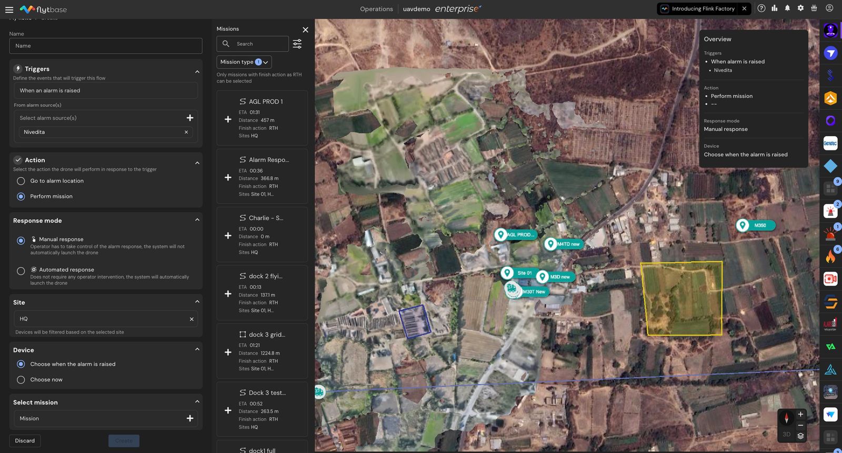Click the M350 marker on the map

[x=755, y=225]
